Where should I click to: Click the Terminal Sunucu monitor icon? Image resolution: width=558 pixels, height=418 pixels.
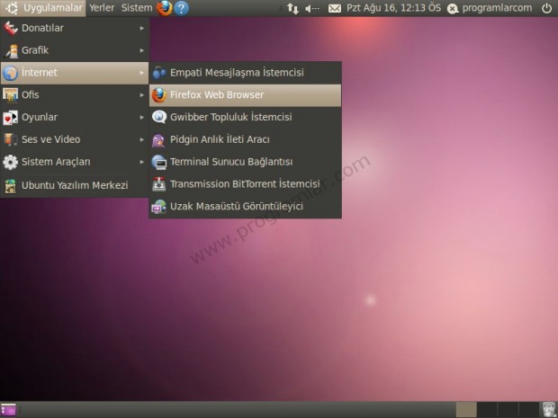pyautogui.click(x=159, y=162)
